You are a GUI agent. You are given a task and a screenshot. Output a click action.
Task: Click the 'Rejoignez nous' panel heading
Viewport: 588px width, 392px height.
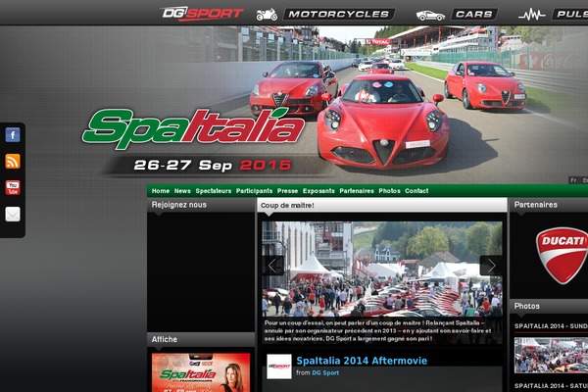coord(179,205)
